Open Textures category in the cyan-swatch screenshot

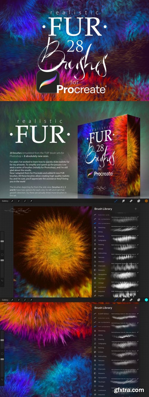click(x=100, y=361)
